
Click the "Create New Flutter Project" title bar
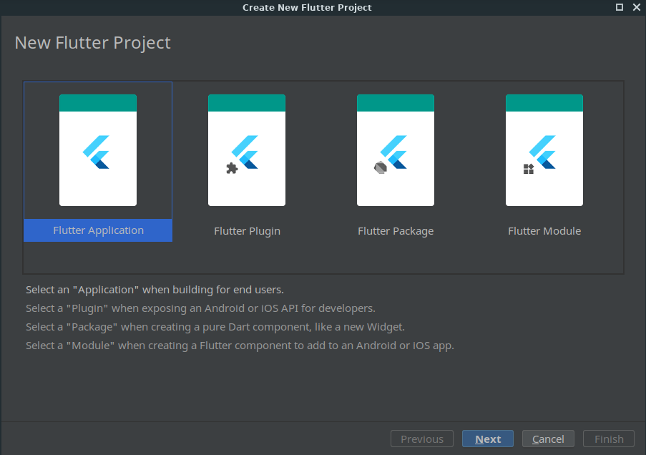307,7
